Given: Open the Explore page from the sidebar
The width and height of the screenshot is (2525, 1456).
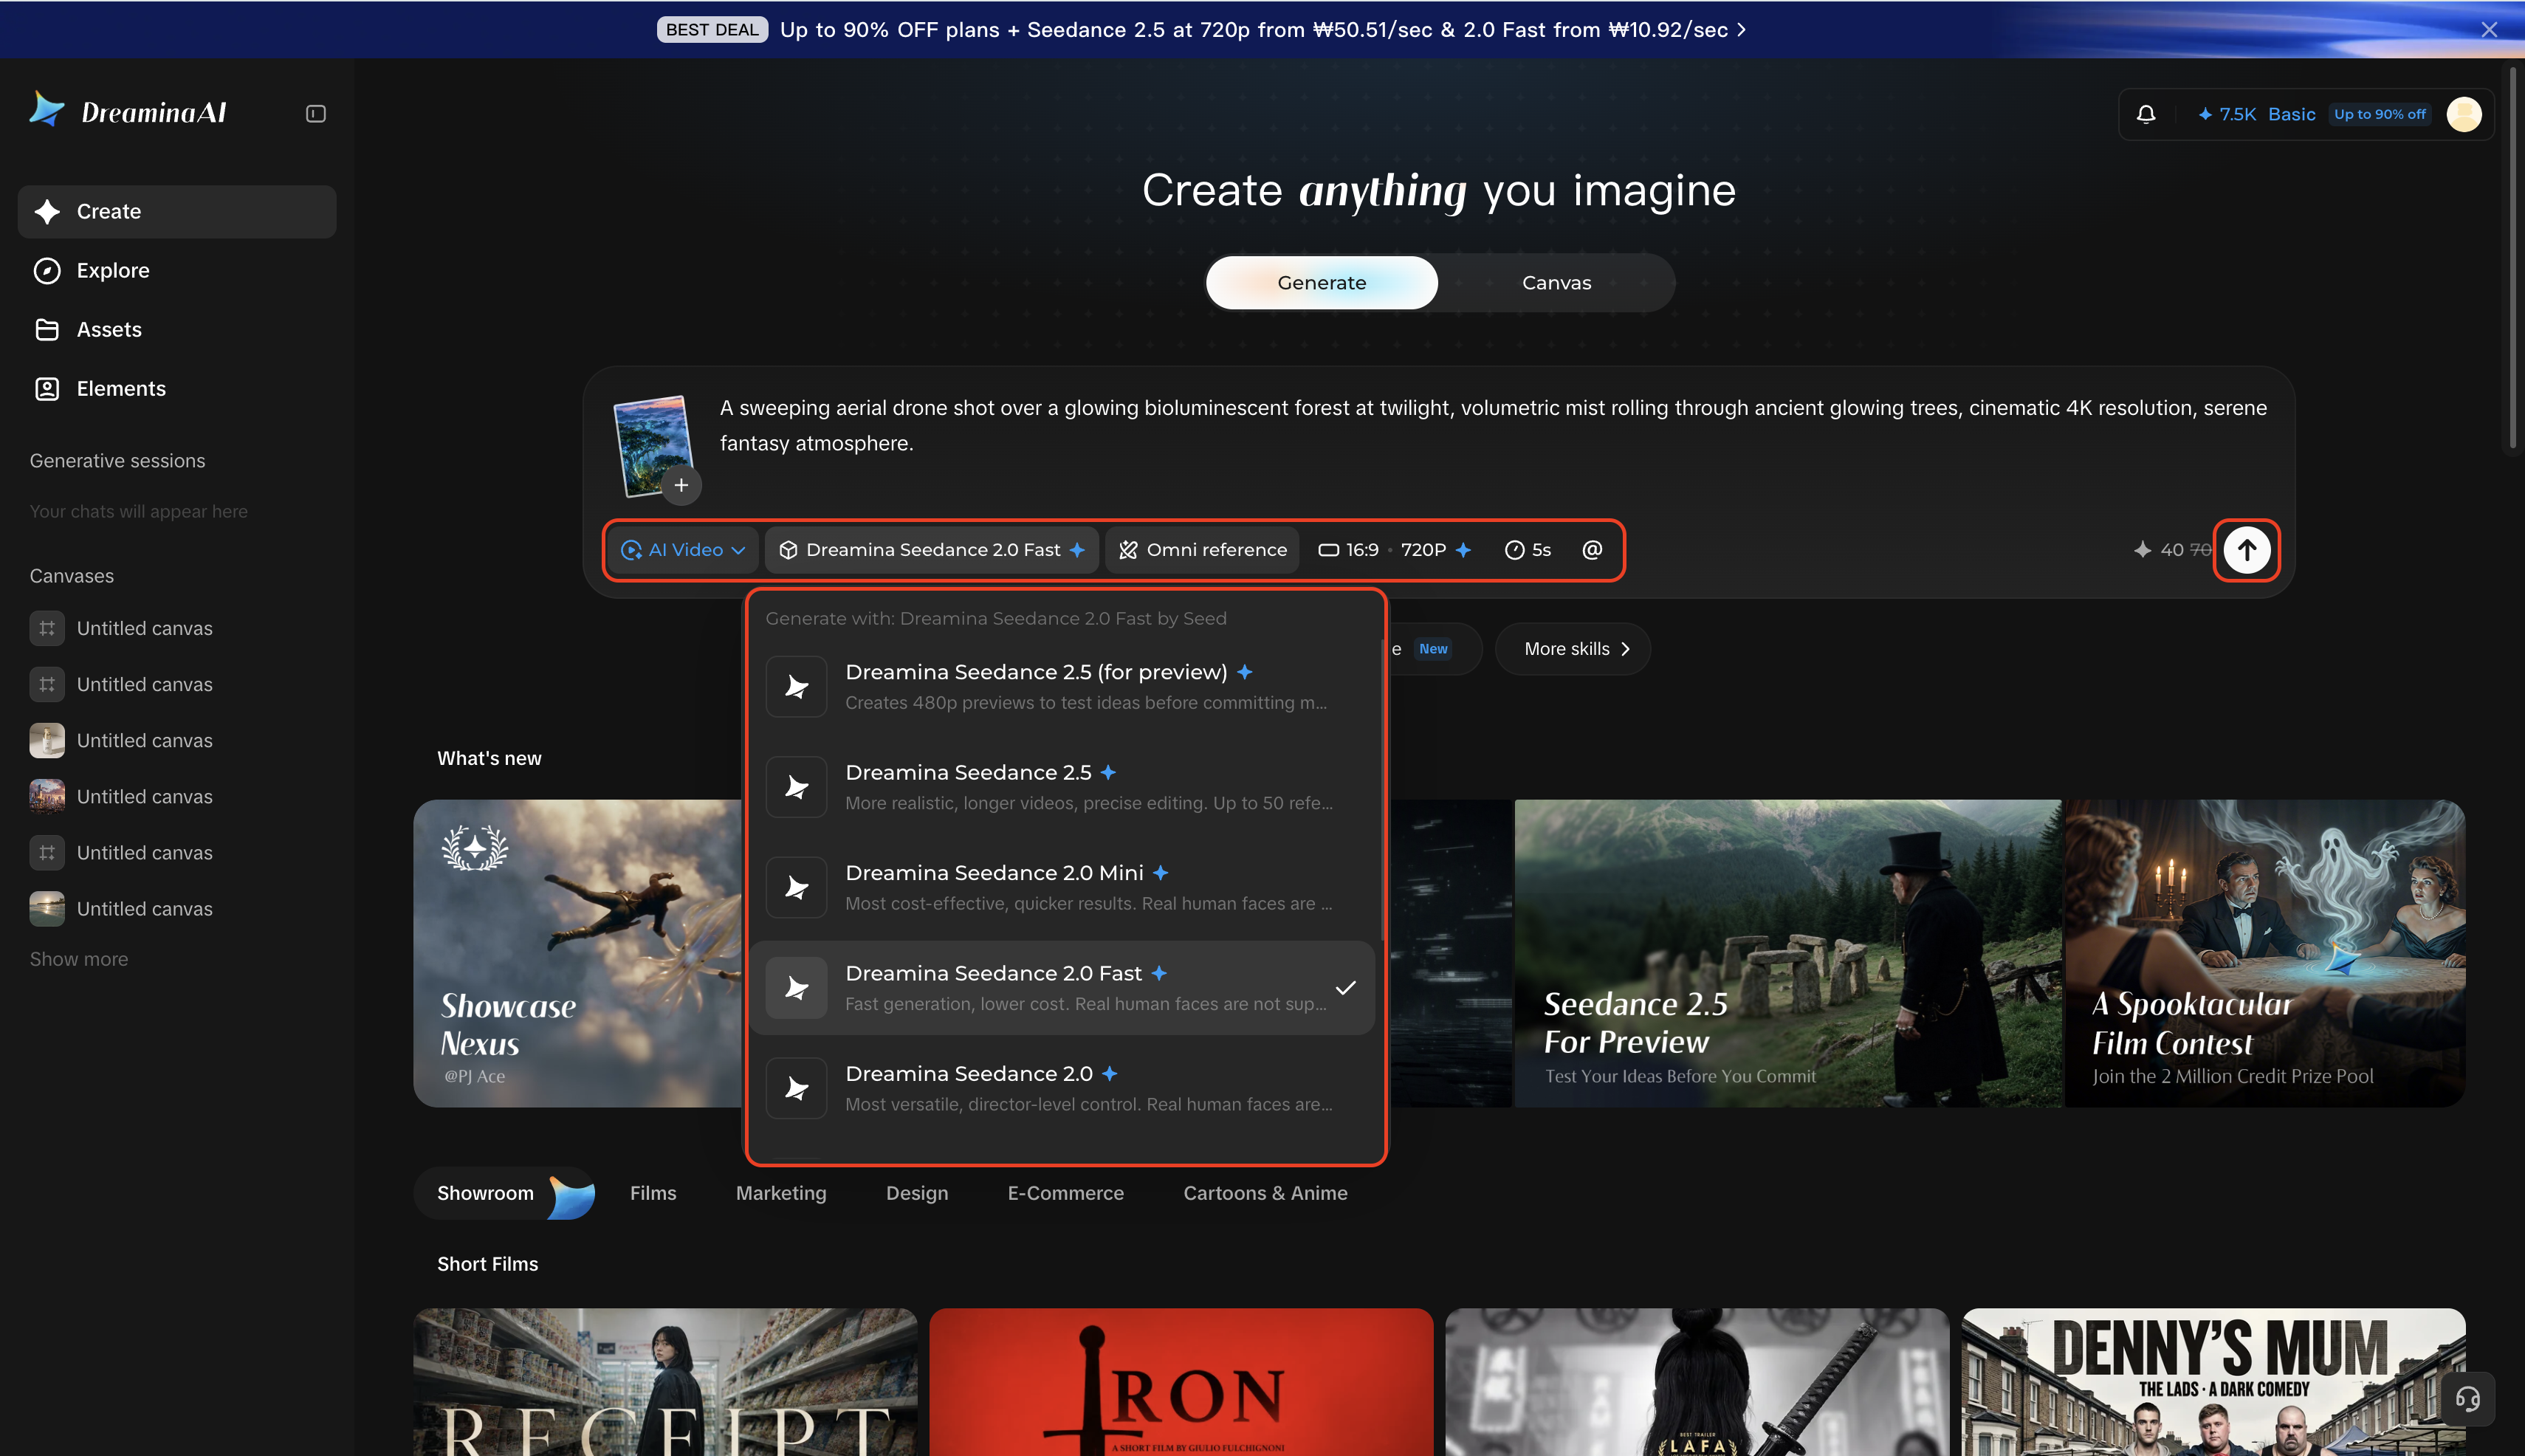Looking at the screenshot, I should click(x=177, y=271).
